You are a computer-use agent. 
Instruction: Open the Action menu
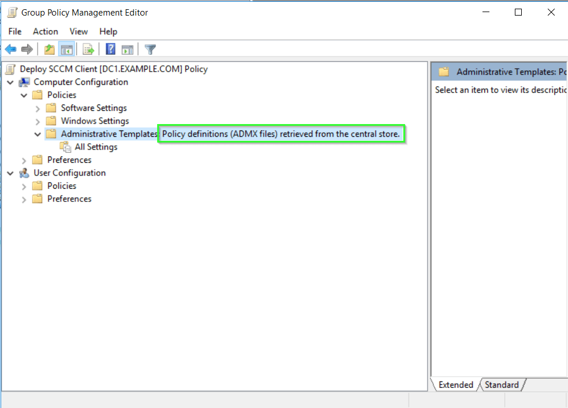tap(45, 31)
